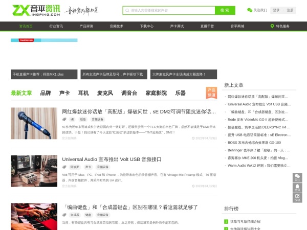The height and width of the screenshot is (230, 307).
Task: Open 音频技术 in the nav bar
Action: tap(117, 26)
